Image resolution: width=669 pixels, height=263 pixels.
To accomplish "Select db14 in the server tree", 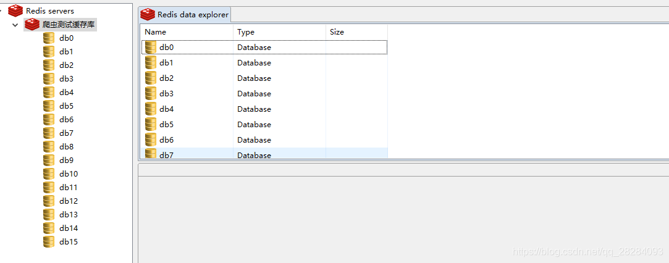I will pos(69,228).
